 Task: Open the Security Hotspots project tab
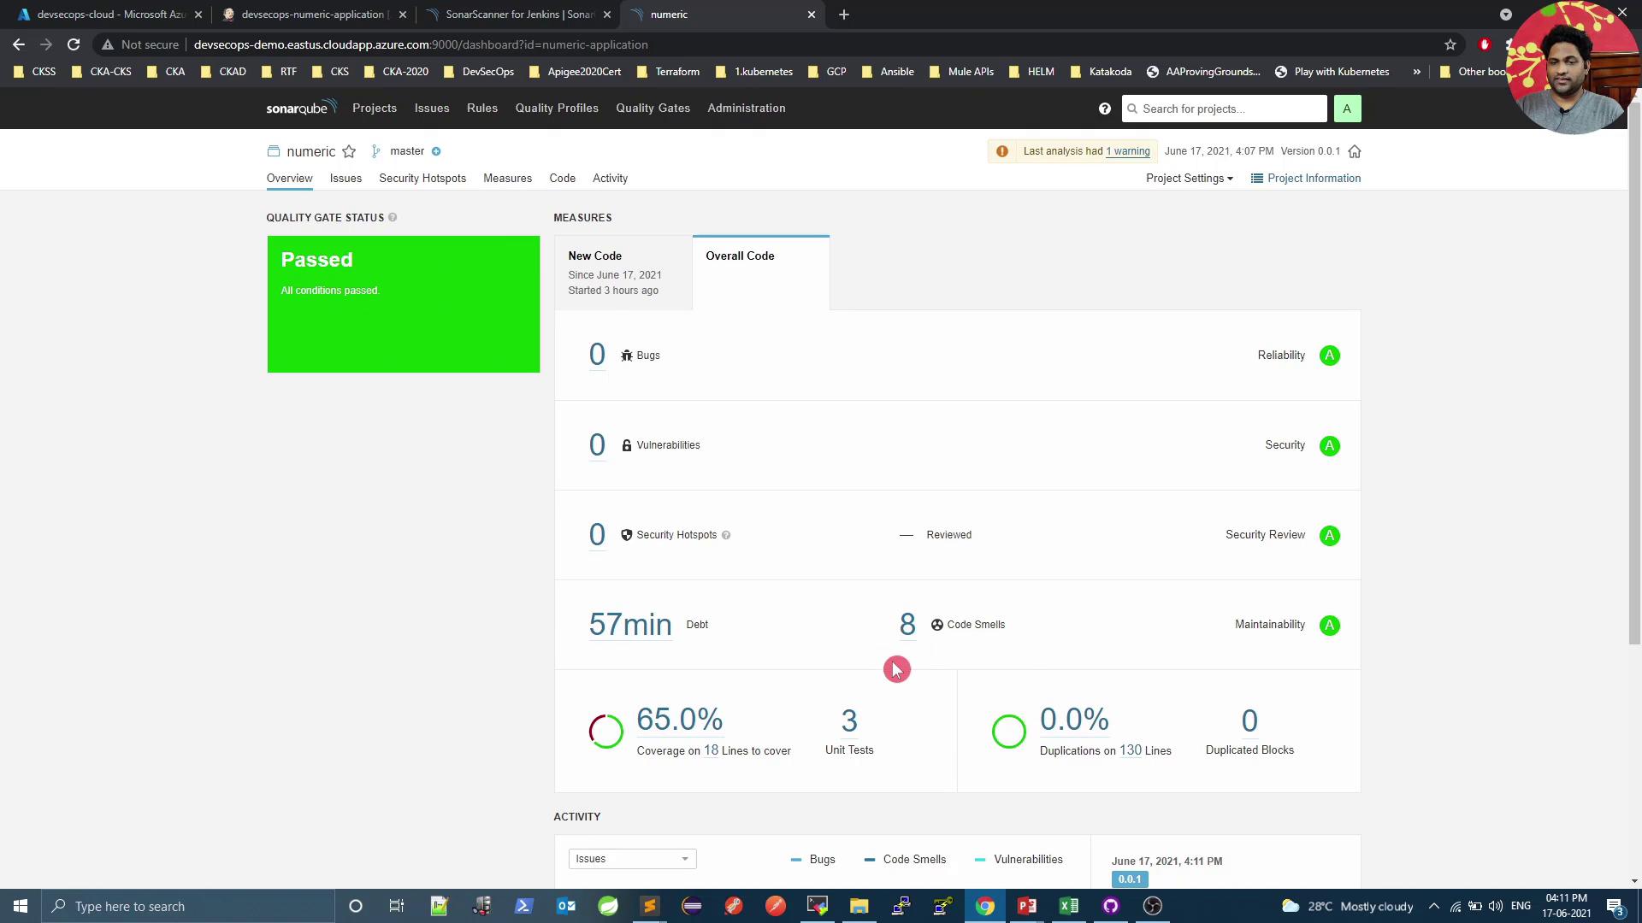422,178
